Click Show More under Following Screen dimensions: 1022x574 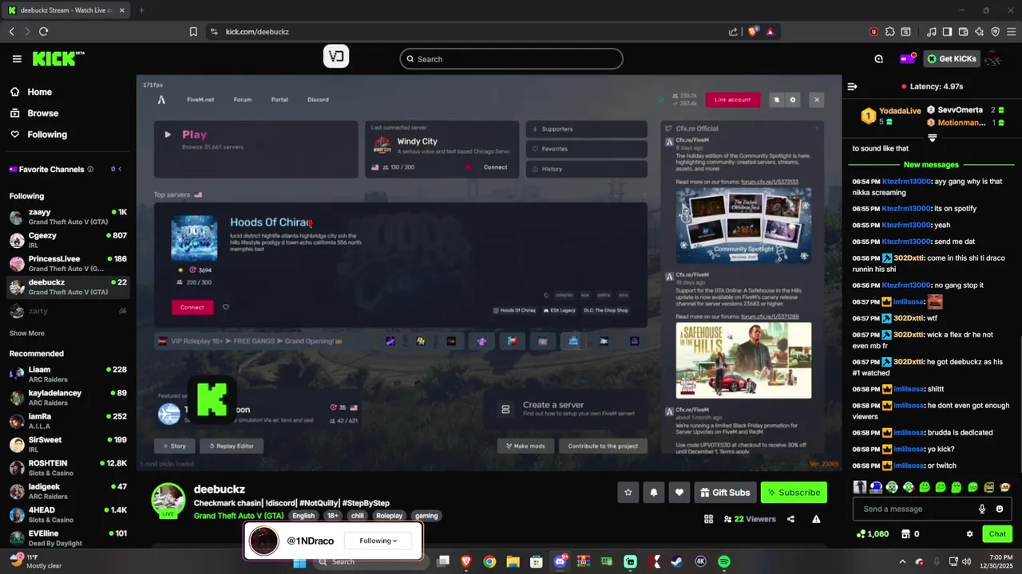tap(26, 333)
